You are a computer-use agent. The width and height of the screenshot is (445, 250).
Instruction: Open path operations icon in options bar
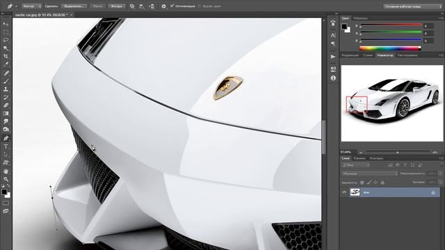tap(132, 6)
